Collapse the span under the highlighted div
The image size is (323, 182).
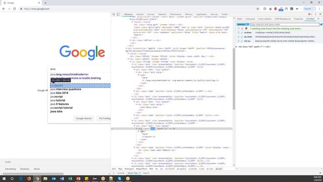click(138, 131)
